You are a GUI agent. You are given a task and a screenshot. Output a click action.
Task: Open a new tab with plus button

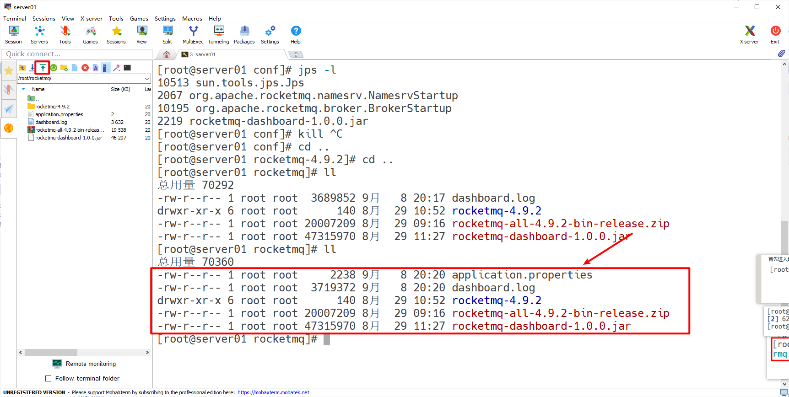[296, 54]
